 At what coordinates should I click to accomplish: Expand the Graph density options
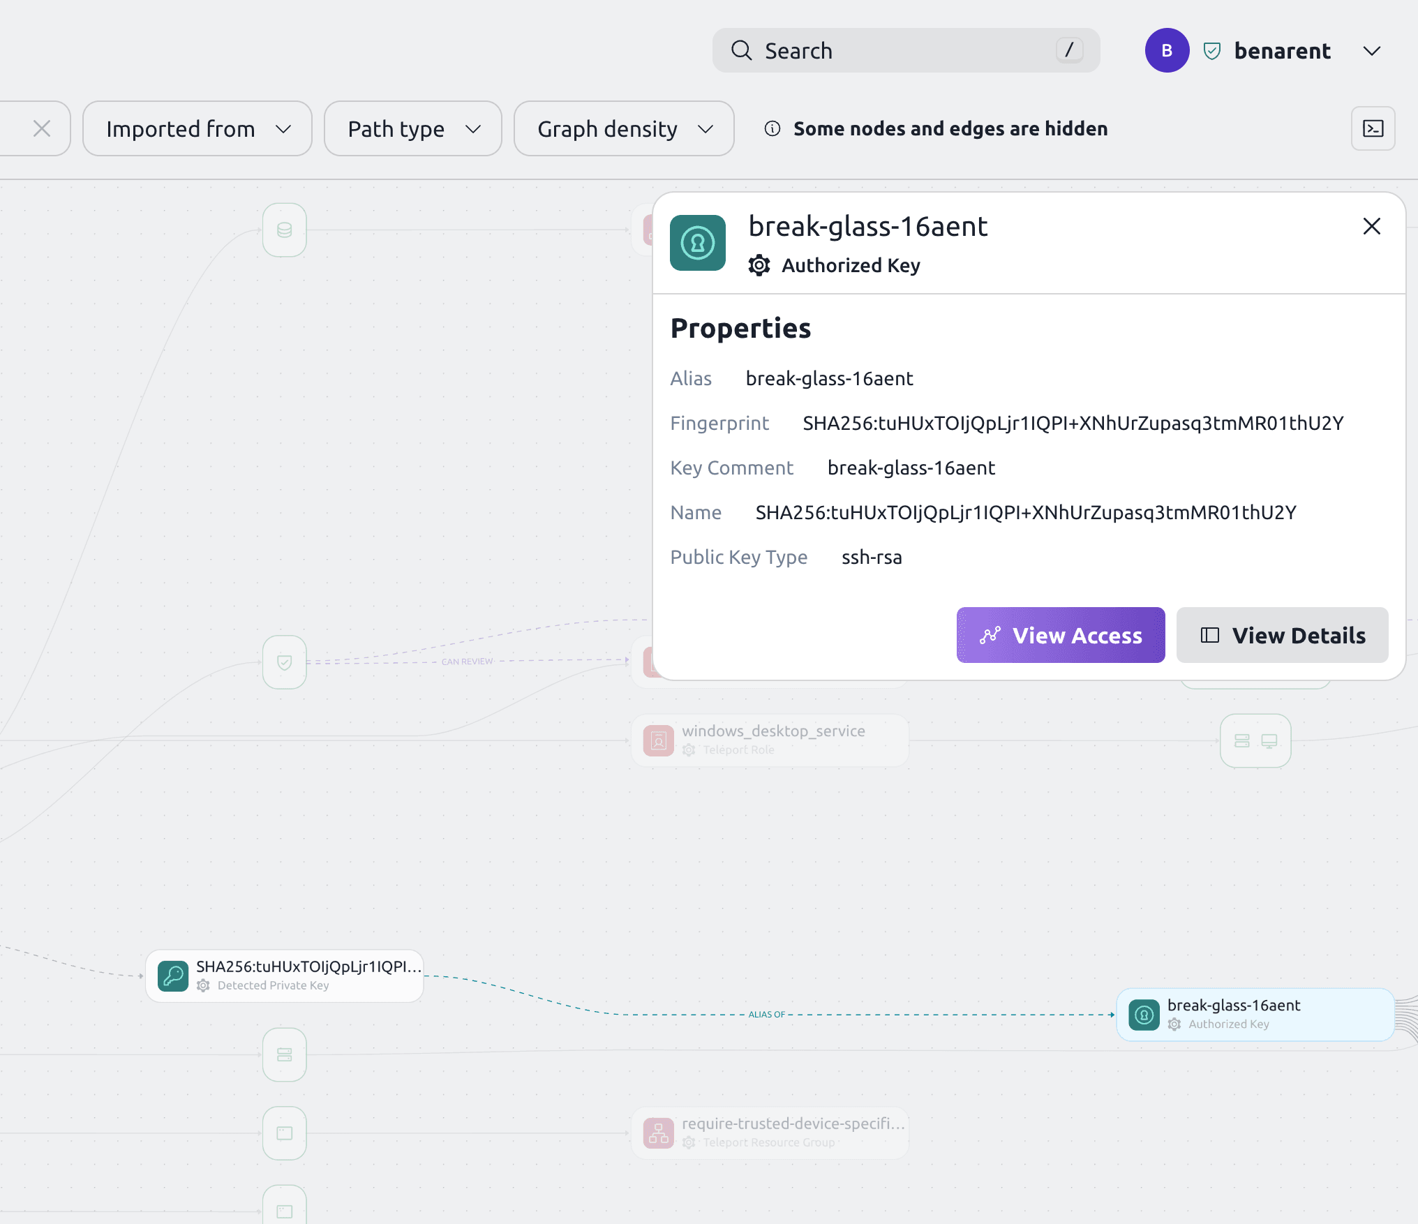(x=623, y=128)
